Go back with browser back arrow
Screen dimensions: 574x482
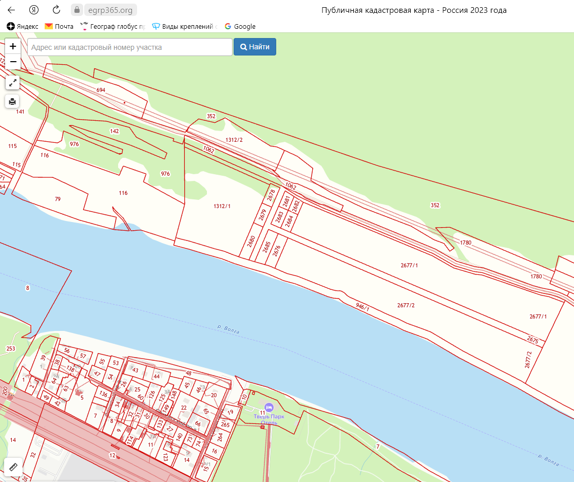pos(12,10)
